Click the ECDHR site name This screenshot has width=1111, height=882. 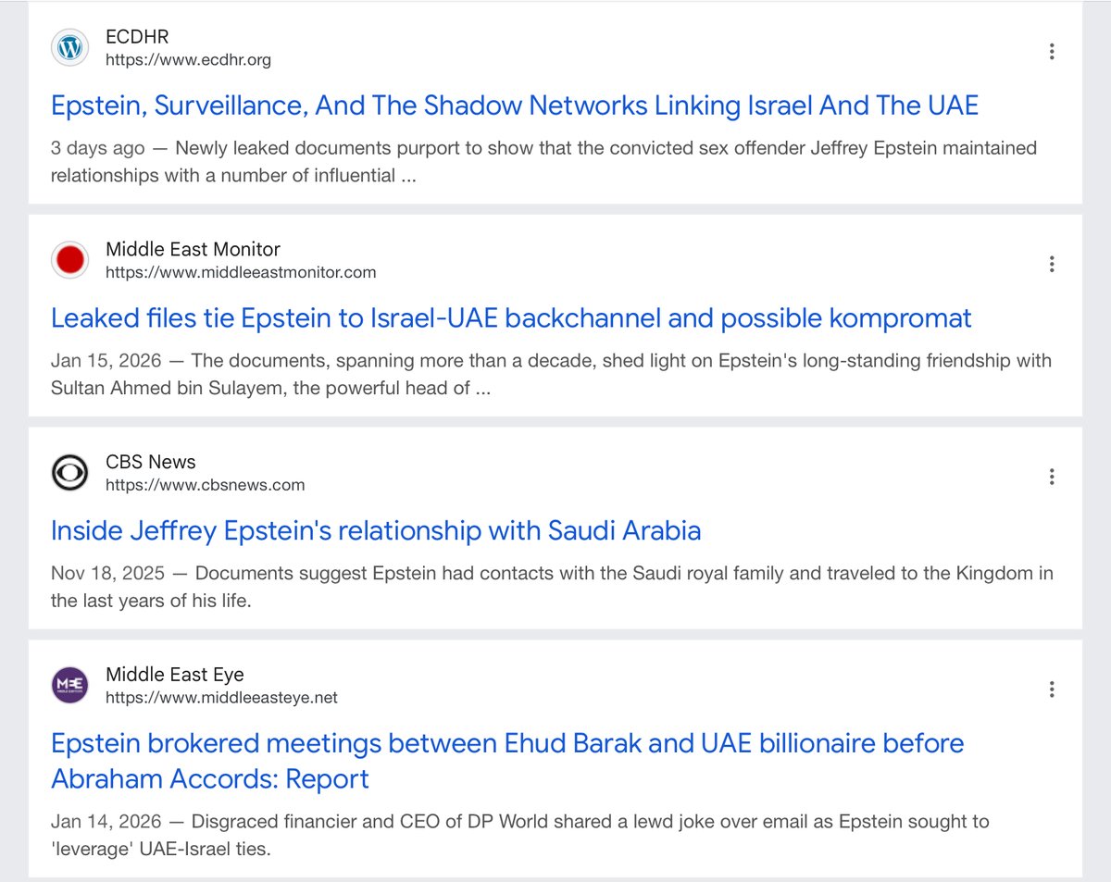[x=138, y=37]
